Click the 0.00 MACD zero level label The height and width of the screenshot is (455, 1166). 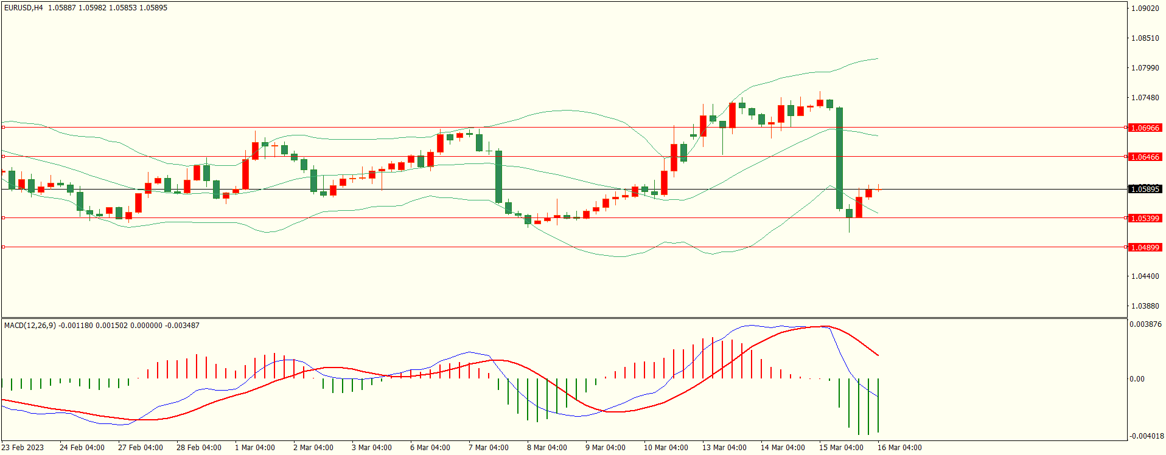click(1137, 379)
